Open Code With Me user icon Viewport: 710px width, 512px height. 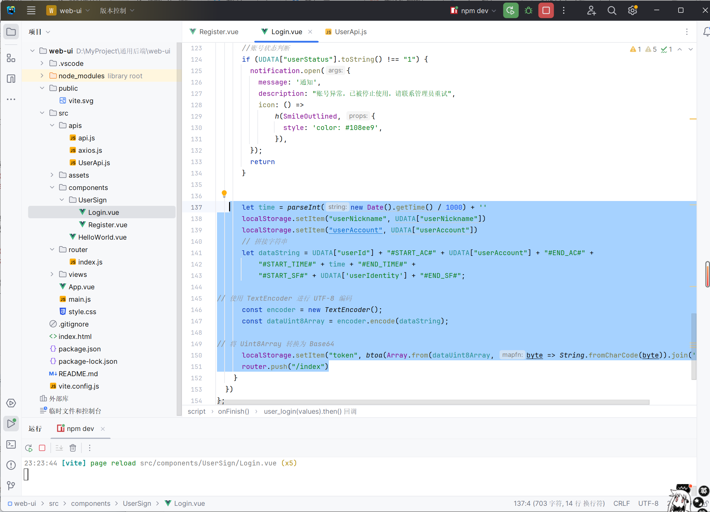[591, 11]
